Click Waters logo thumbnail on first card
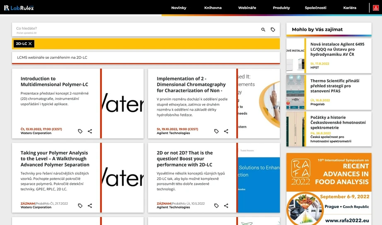Viewport: 382px width, 225px height. [x=123, y=104]
